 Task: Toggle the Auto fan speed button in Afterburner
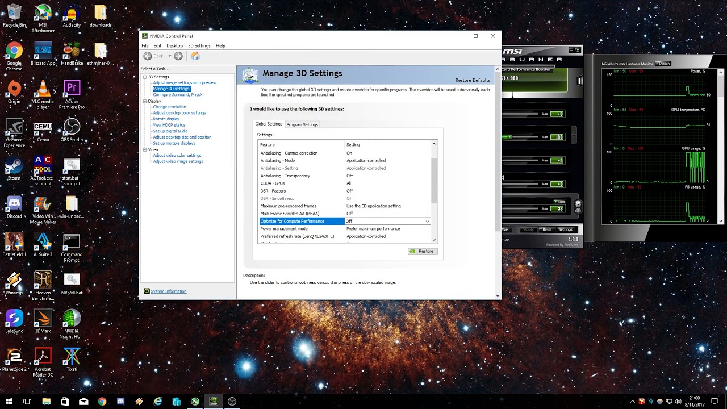pyautogui.click(x=559, y=202)
